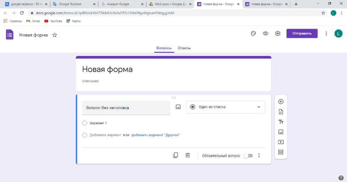Image resolution: width=347 pixels, height=182 pixels.
Task: Star the form with the star icon
Action: point(55,35)
